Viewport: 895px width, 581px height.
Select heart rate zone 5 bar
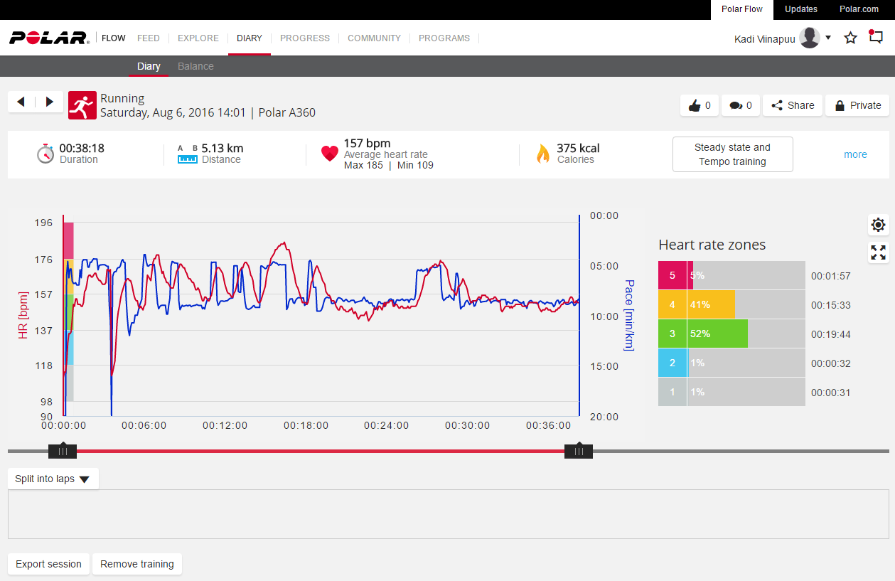731,275
